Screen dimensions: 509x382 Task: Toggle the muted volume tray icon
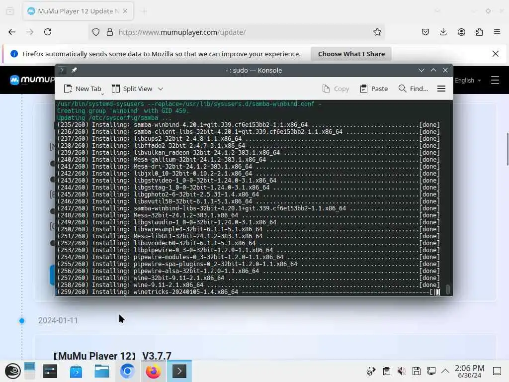[x=402, y=371]
